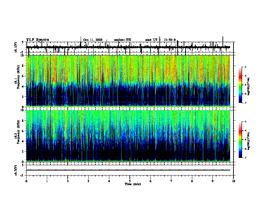Click time axis tick label "3"
Image resolution: width=263 pixels, height=203 pixels.
(88, 181)
